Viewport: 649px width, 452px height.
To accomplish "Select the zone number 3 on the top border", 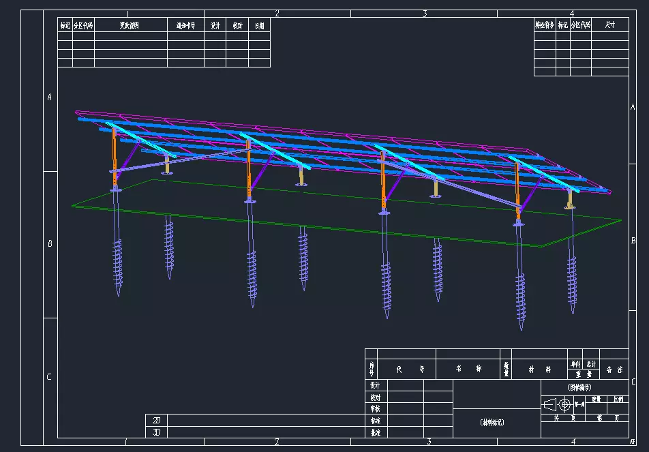I will tap(424, 13).
